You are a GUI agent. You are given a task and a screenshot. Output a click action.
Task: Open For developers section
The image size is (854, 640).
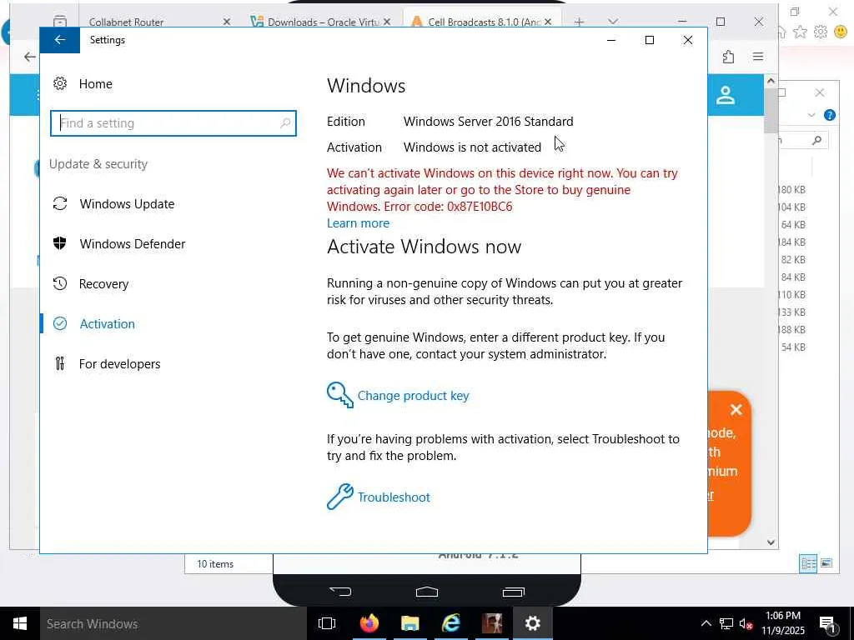(120, 363)
